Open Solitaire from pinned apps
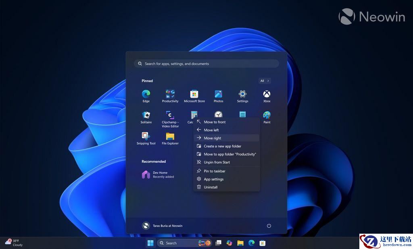 tap(146, 117)
